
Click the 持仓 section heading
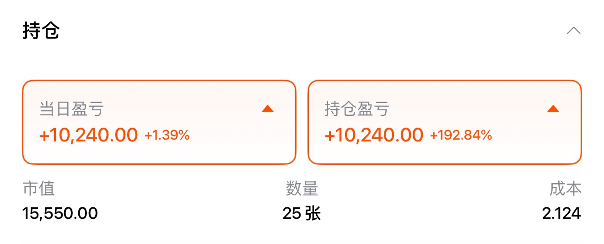click(41, 31)
